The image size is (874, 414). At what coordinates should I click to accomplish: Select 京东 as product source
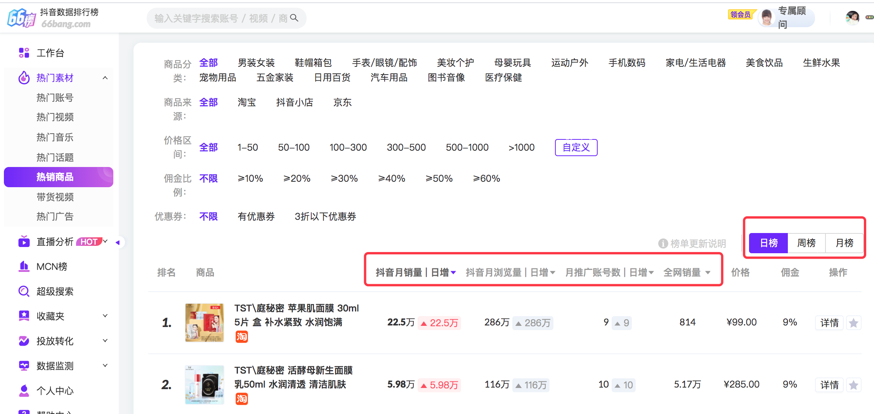(x=342, y=102)
